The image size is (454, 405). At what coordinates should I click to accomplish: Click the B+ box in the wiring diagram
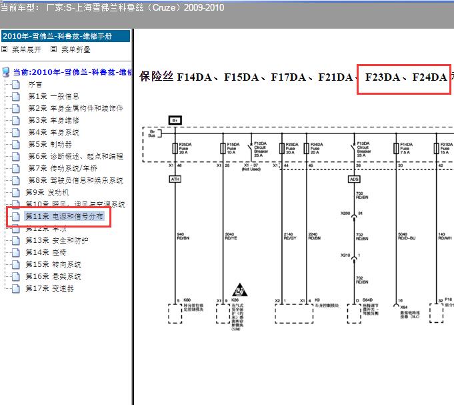175,120
